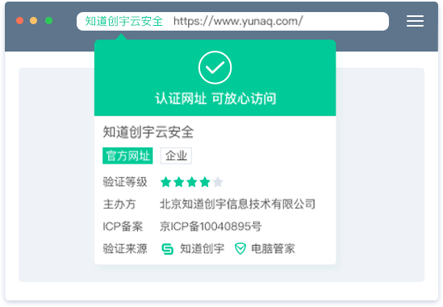Click the grey fifth rating star
443x307 pixels.
tap(218, 182)
